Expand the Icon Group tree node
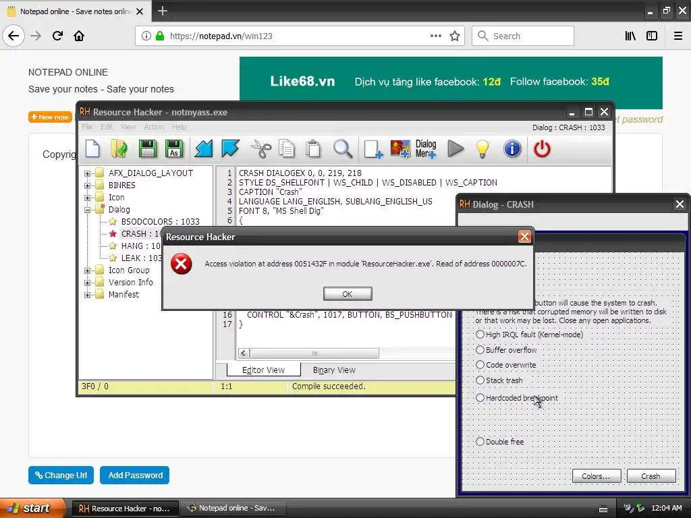Screen dimensions: 691x518 tap(87, 271)
